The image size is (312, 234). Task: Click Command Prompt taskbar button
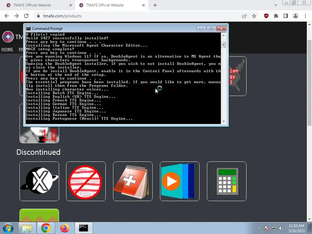(x=83, y=228)
